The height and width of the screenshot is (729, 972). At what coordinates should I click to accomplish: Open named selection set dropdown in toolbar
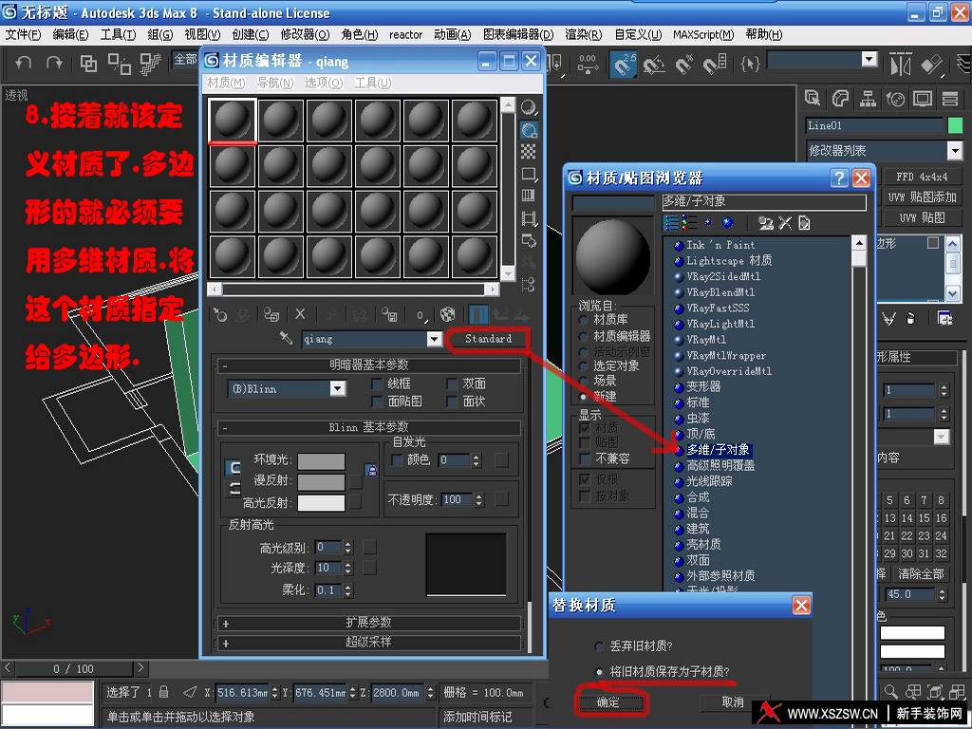point(869,60)
